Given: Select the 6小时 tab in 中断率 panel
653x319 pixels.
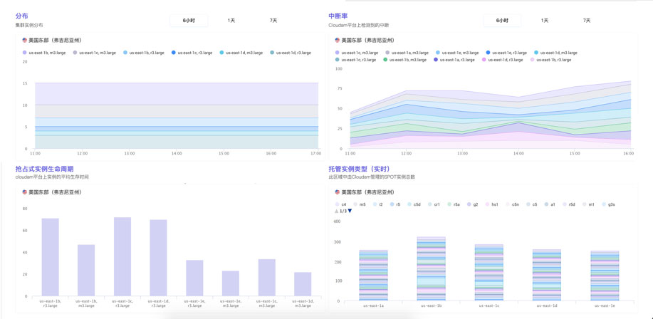Looking at the screenshot, I should (x=502, y=21).
